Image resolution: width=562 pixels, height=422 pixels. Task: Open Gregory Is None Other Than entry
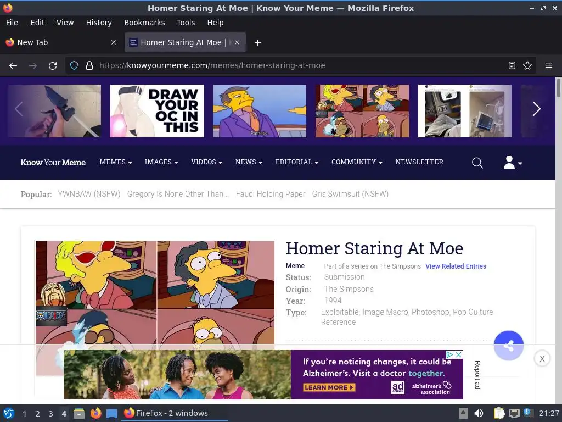(x=178, y=194)
